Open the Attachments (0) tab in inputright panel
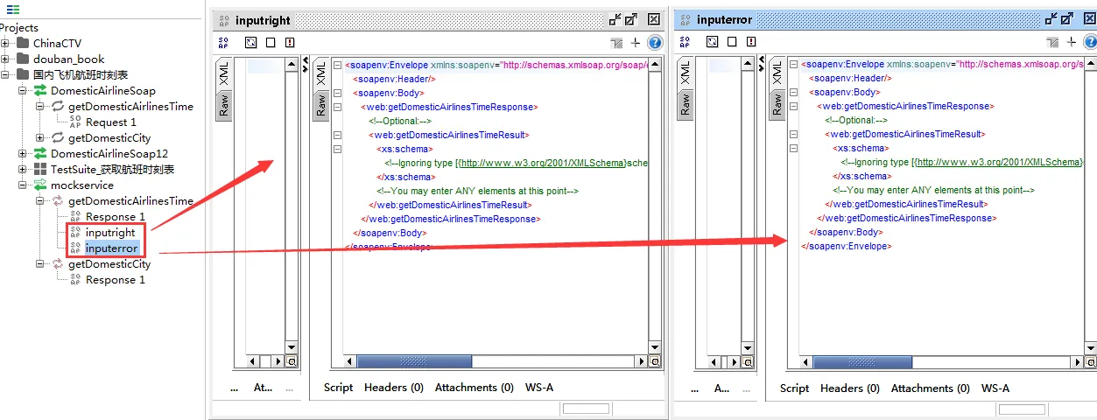1097x420 pixels. pos(474,387)
